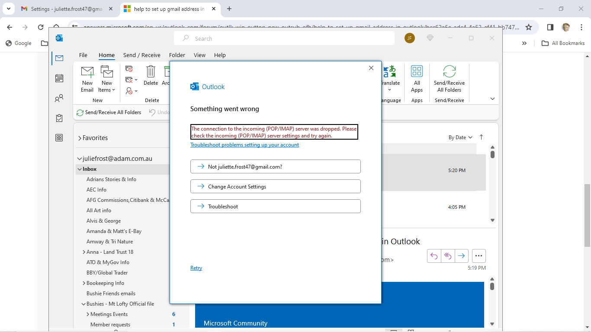Open the More Apps grid icon in Outlook's sidebar

59,138
